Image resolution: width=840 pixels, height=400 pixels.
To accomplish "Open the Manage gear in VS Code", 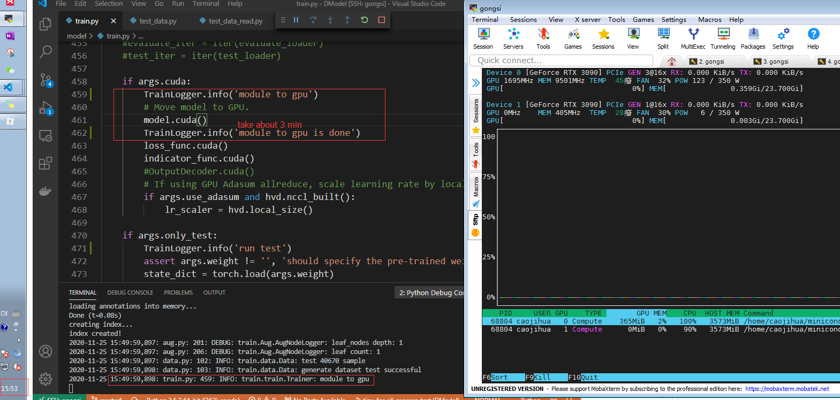I will point(46,379).
